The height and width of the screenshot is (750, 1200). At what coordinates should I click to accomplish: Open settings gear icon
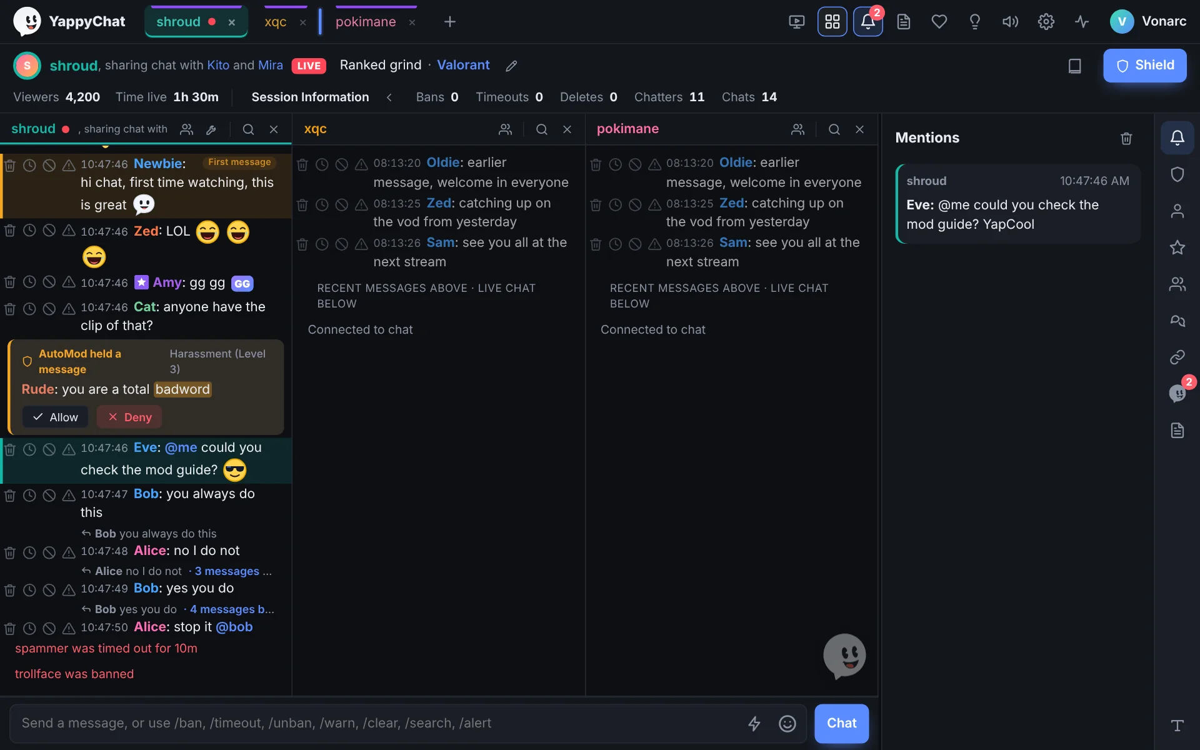pos(1046,22)
